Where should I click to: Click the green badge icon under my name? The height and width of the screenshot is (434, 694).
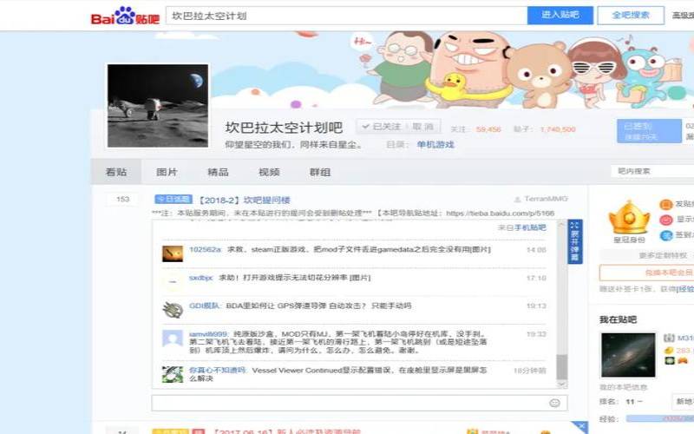670,360
